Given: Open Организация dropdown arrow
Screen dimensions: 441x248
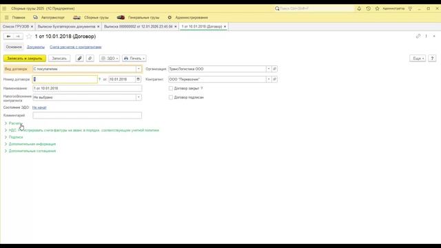Looking at the screenshot, I should (x=269, y=69).
